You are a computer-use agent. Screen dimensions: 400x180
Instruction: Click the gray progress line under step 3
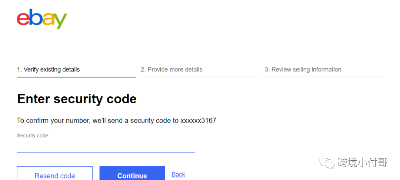click(324, 77)
